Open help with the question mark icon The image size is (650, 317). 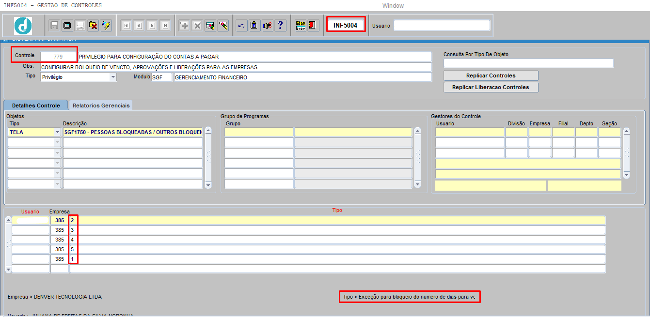281,25
